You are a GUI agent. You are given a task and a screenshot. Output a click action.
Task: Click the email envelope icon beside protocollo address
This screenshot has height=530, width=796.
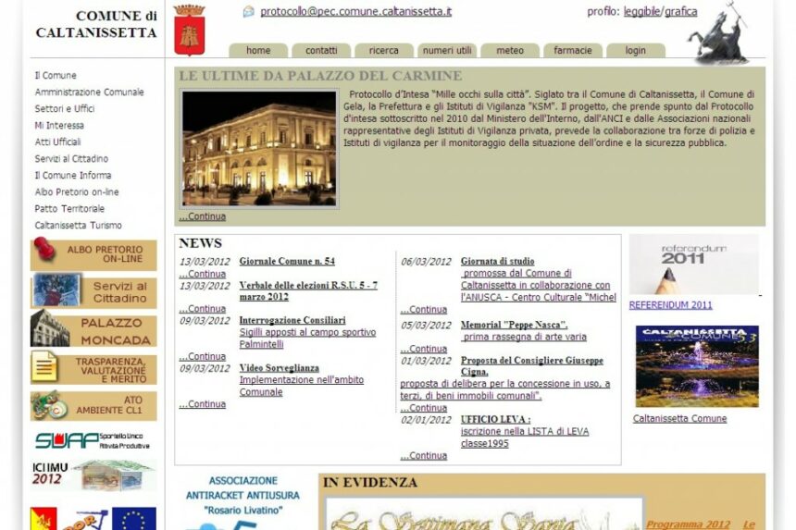coord(248,12)
